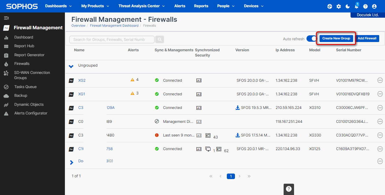
Task: Select Dashboard in the sidebar
Action: (24, 37)
